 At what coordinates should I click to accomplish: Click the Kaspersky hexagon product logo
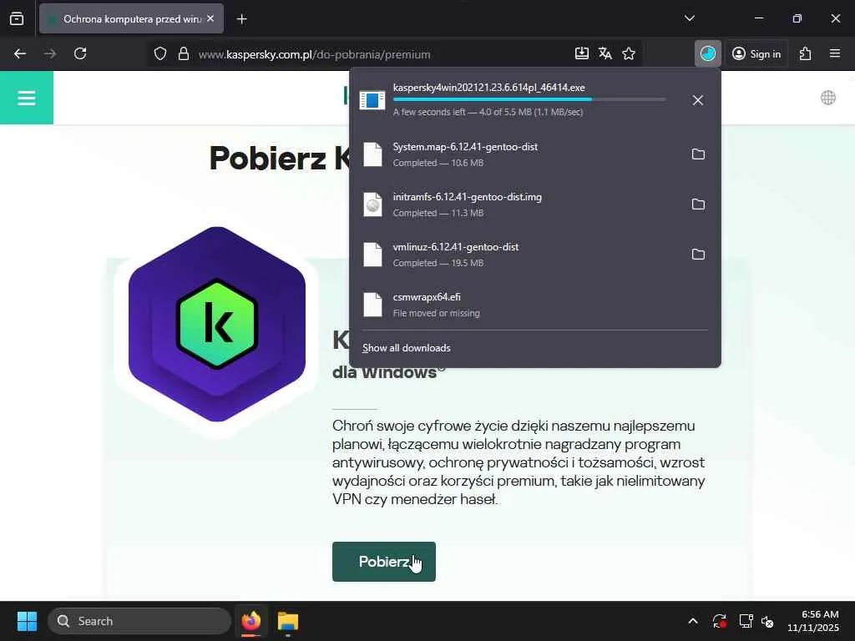coord(217,325)
